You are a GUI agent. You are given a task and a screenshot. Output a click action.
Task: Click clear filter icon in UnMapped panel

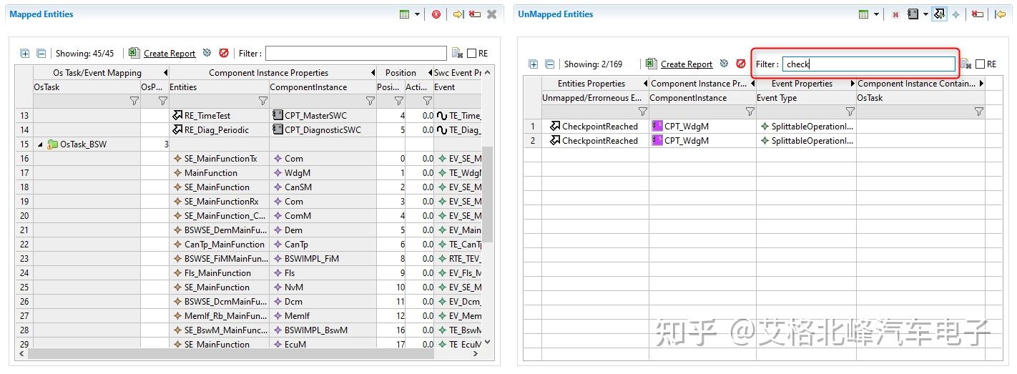966,64
